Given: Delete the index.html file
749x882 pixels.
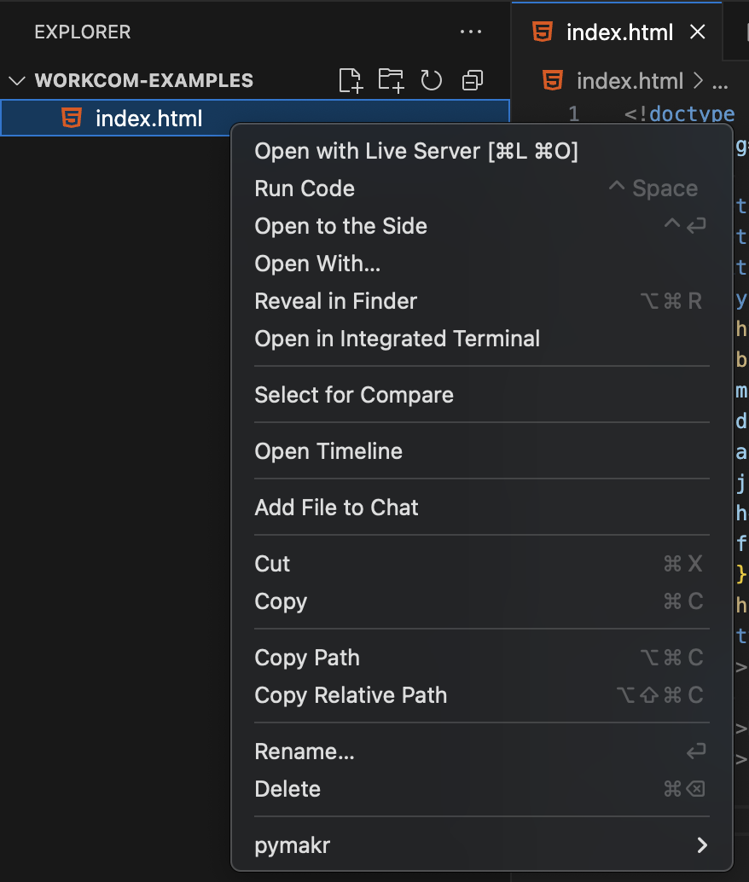Looking at the screenshot, I should click(287, 789).
